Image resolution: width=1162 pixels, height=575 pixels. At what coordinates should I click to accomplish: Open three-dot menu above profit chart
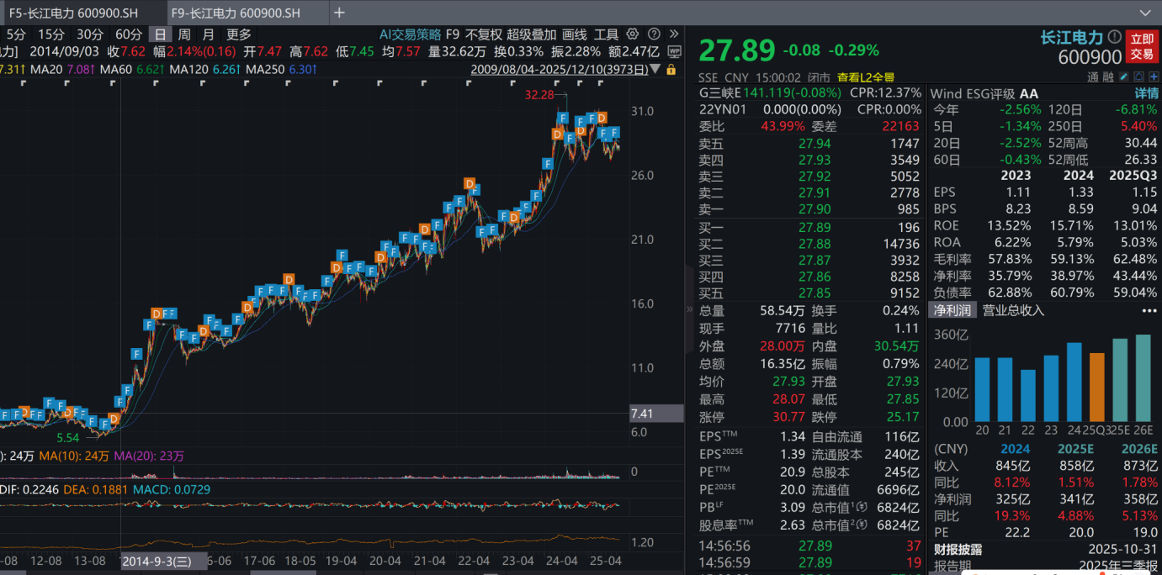tap(1149, 310)
